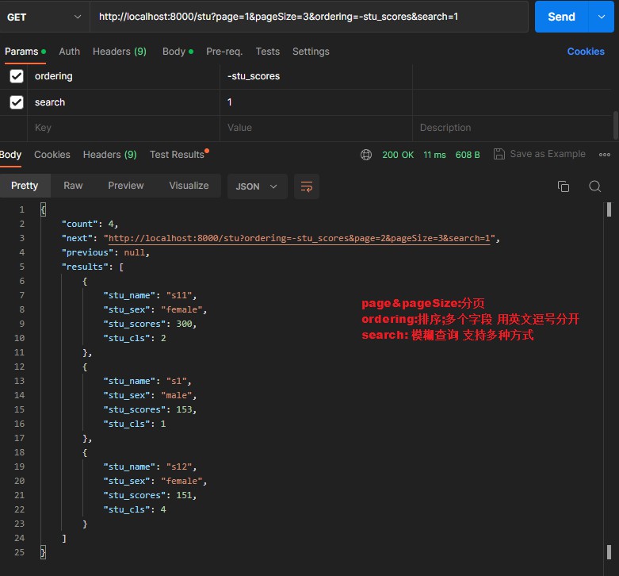Click the 608 B response size
The width and height of the screenshot is (619, 576).
(468, 155)
